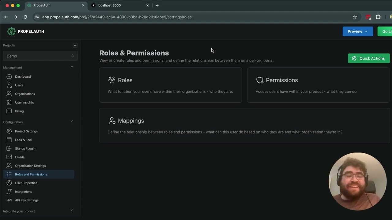Click the Roles and Permissions list icon

tap(9, 174)
